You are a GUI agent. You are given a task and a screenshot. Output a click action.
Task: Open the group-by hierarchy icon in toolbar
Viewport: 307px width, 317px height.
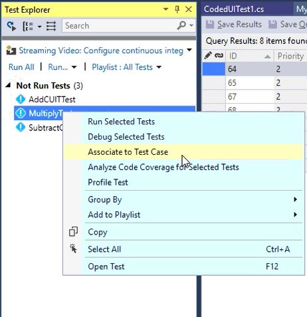click(x=28, y=27)
